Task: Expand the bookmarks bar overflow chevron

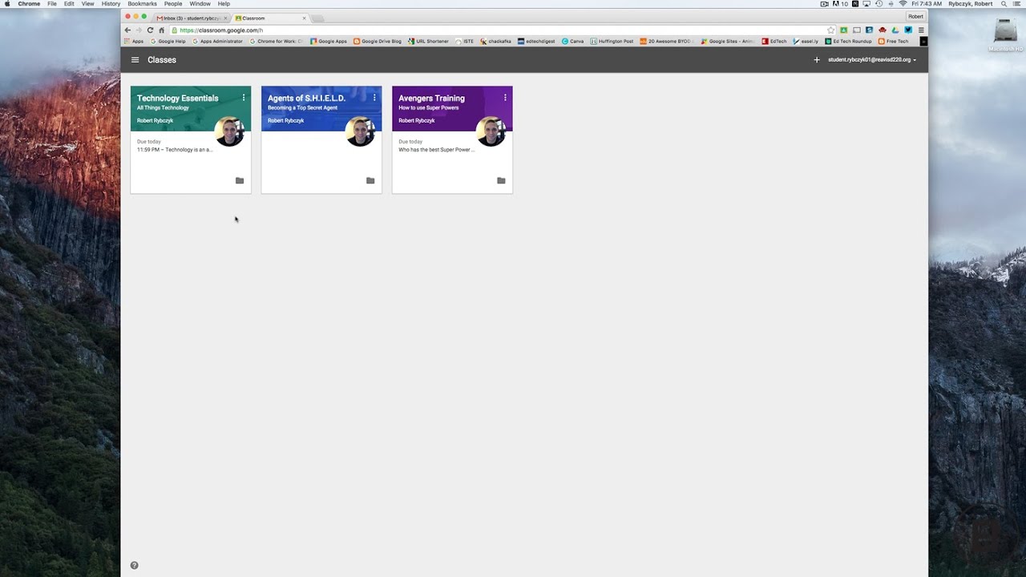Action: pyautogui.click(x=923, y=41)
